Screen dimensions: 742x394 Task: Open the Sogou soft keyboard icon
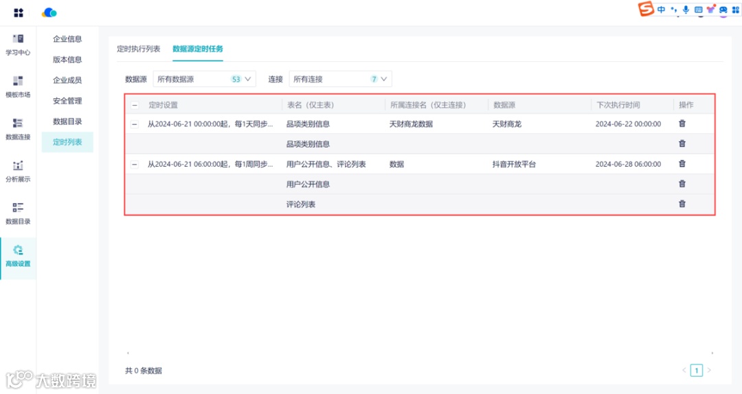click(698, 10)
